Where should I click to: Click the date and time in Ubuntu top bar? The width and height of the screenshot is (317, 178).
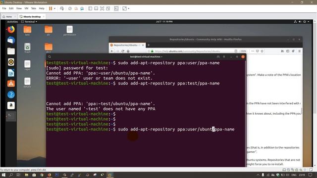pos(164,22)
